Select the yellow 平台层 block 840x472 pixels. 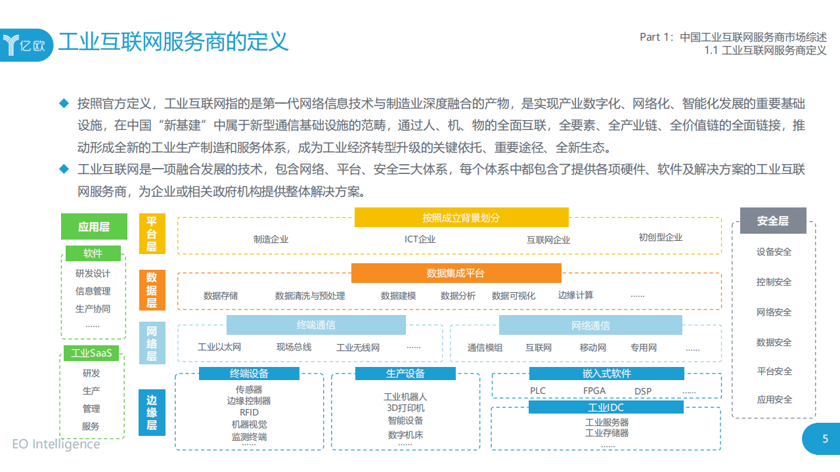pos(152,233)
